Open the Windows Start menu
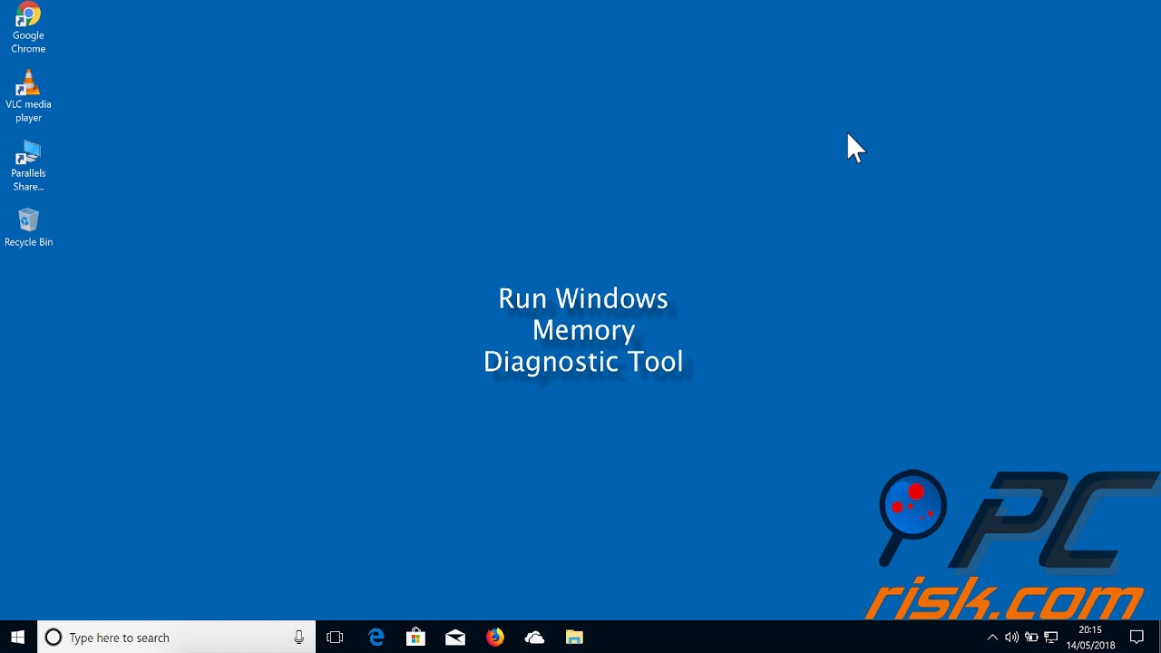 (x=17, y=638)
